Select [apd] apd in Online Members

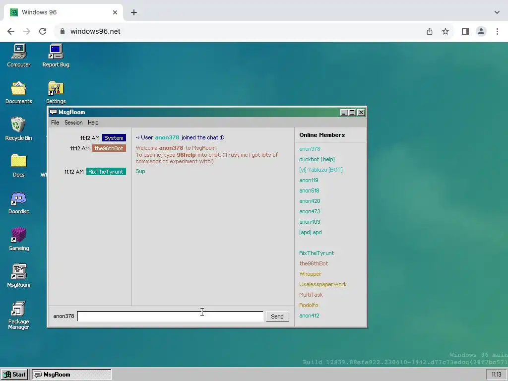click(311, 232)
